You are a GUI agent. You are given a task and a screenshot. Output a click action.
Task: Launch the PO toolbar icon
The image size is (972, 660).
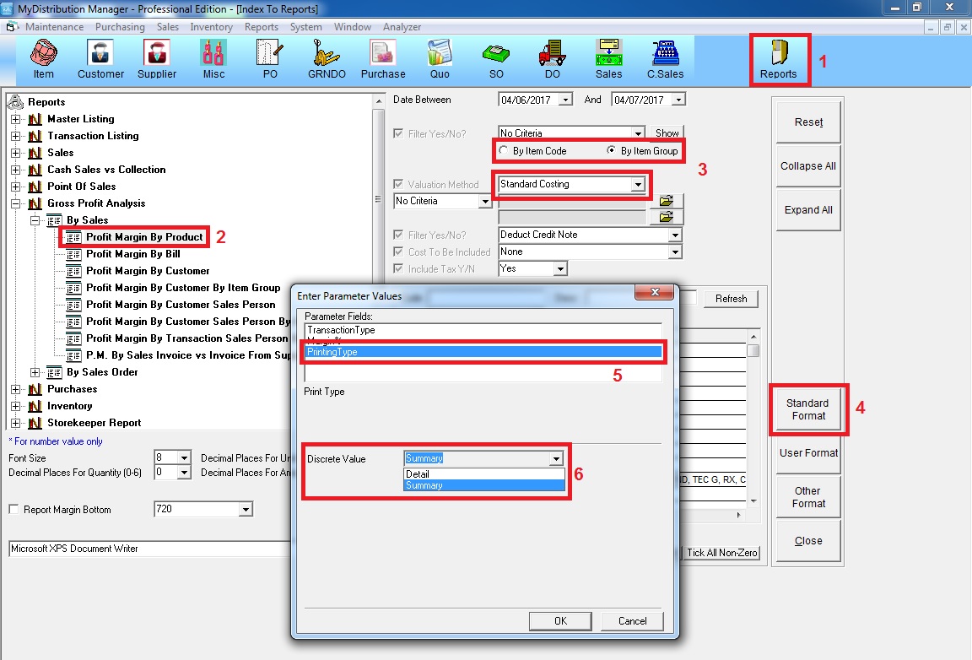tap(270, 57)
